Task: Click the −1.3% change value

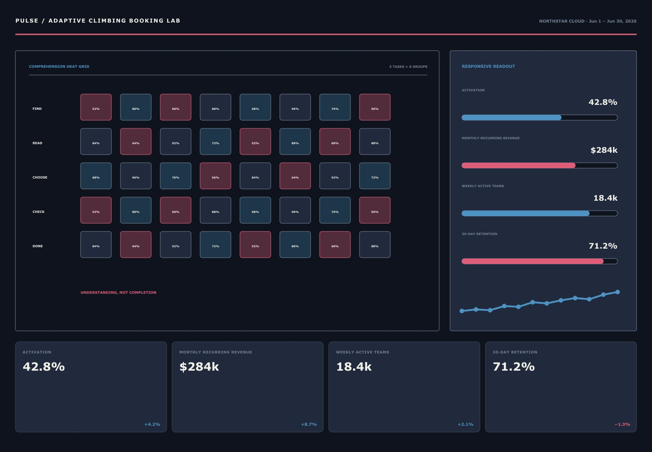Action: click(x=622, y=424)
